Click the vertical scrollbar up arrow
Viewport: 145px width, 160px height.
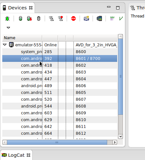[120, 37]
